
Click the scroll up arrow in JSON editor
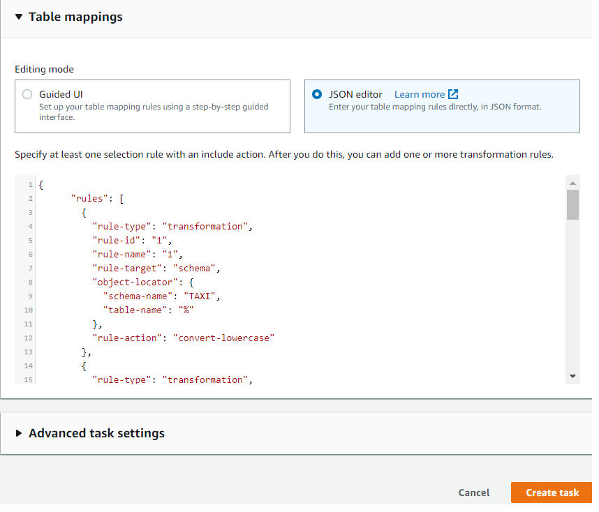click(572, 183)
